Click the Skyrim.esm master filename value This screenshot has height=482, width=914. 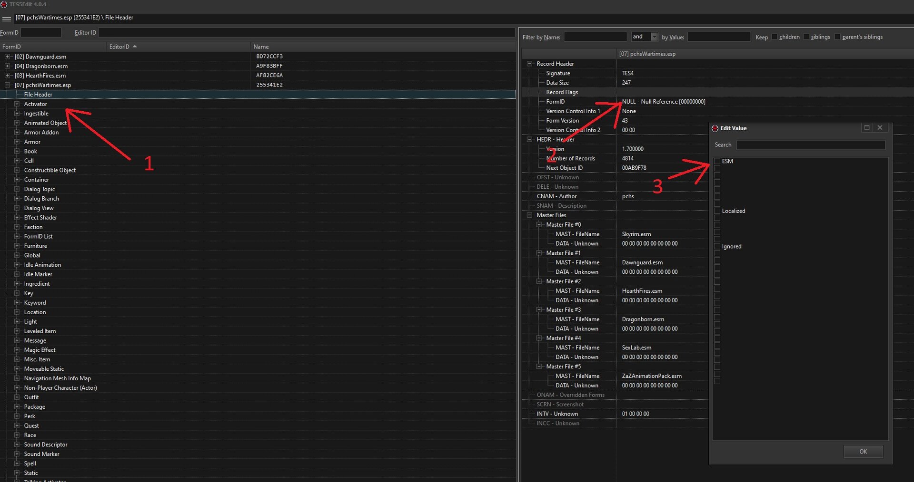636,234
